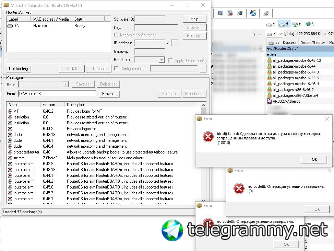Click the Delete set button
Screen dimensions: 334x251
108,84
